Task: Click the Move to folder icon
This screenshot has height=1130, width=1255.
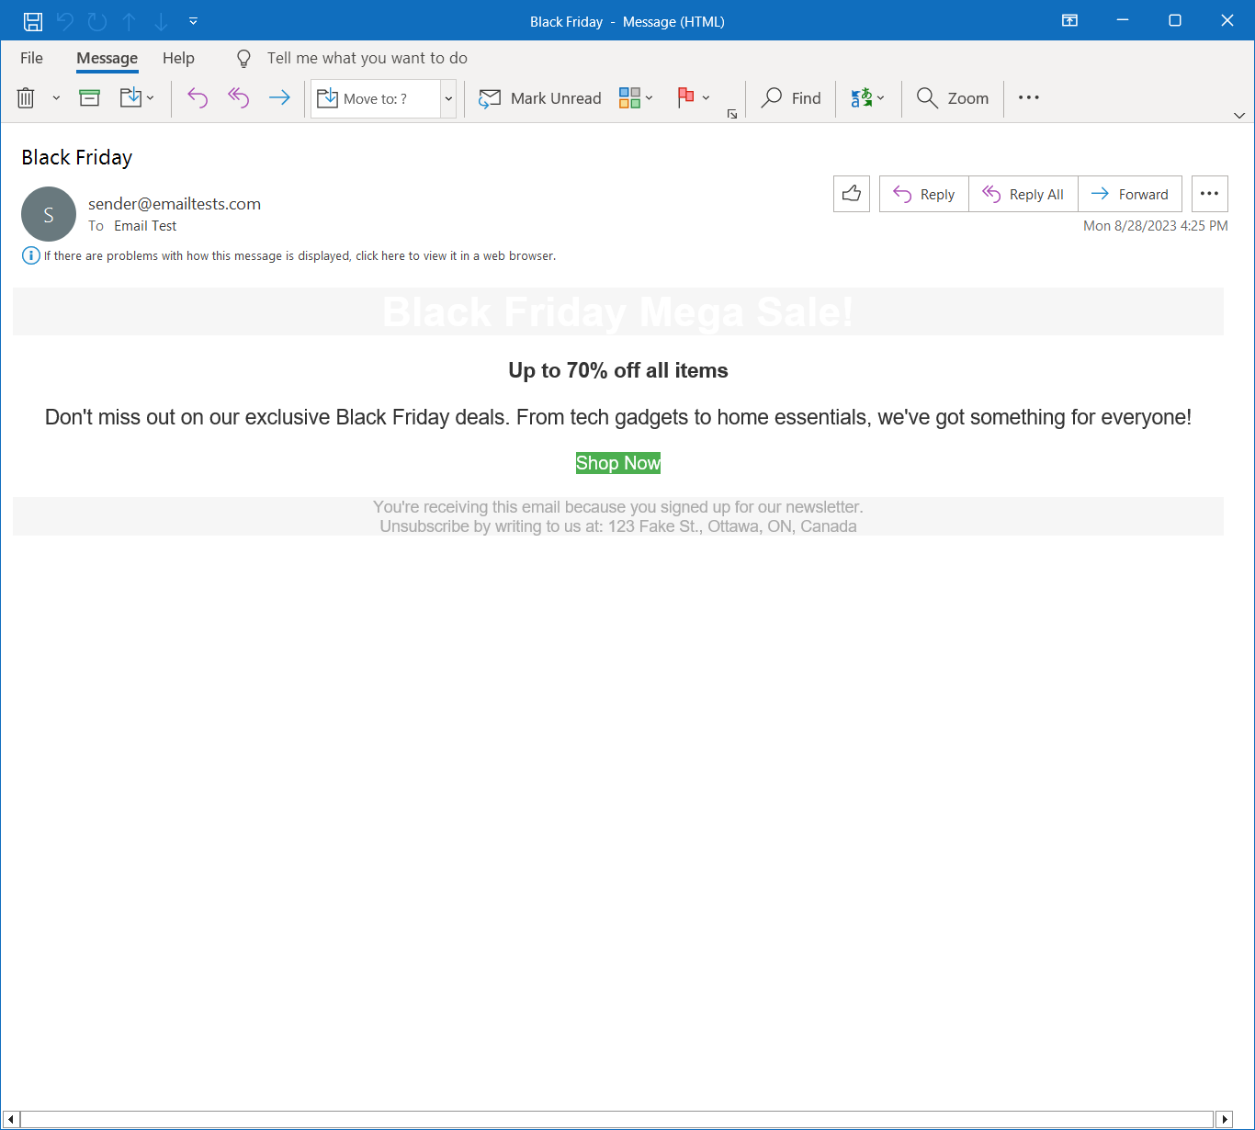Action: pyautogui.click(x=130, y=97)
